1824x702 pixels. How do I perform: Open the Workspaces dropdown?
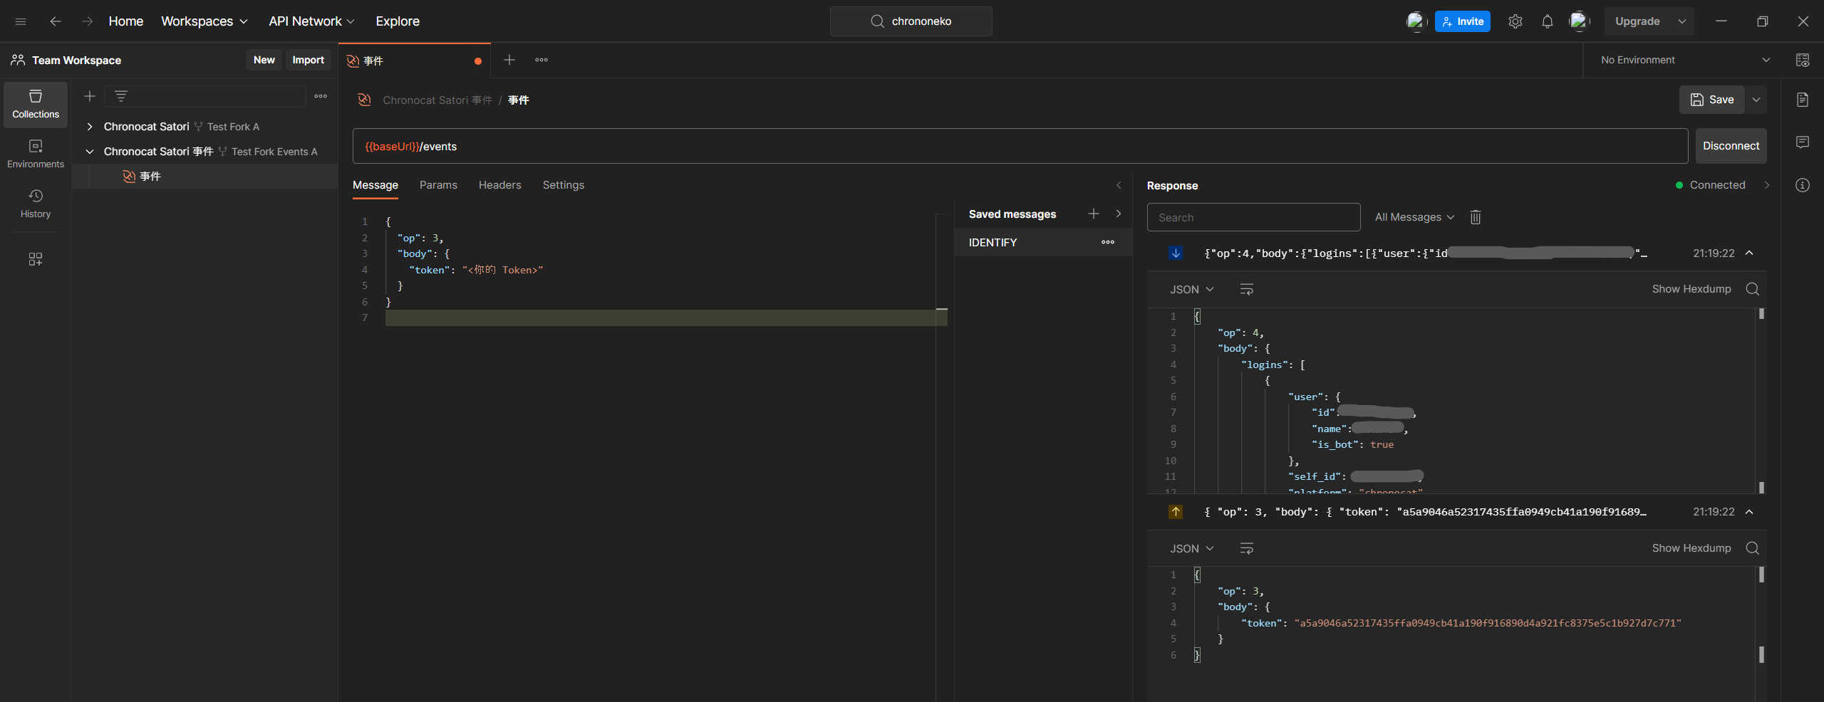[x=204, y=21]
